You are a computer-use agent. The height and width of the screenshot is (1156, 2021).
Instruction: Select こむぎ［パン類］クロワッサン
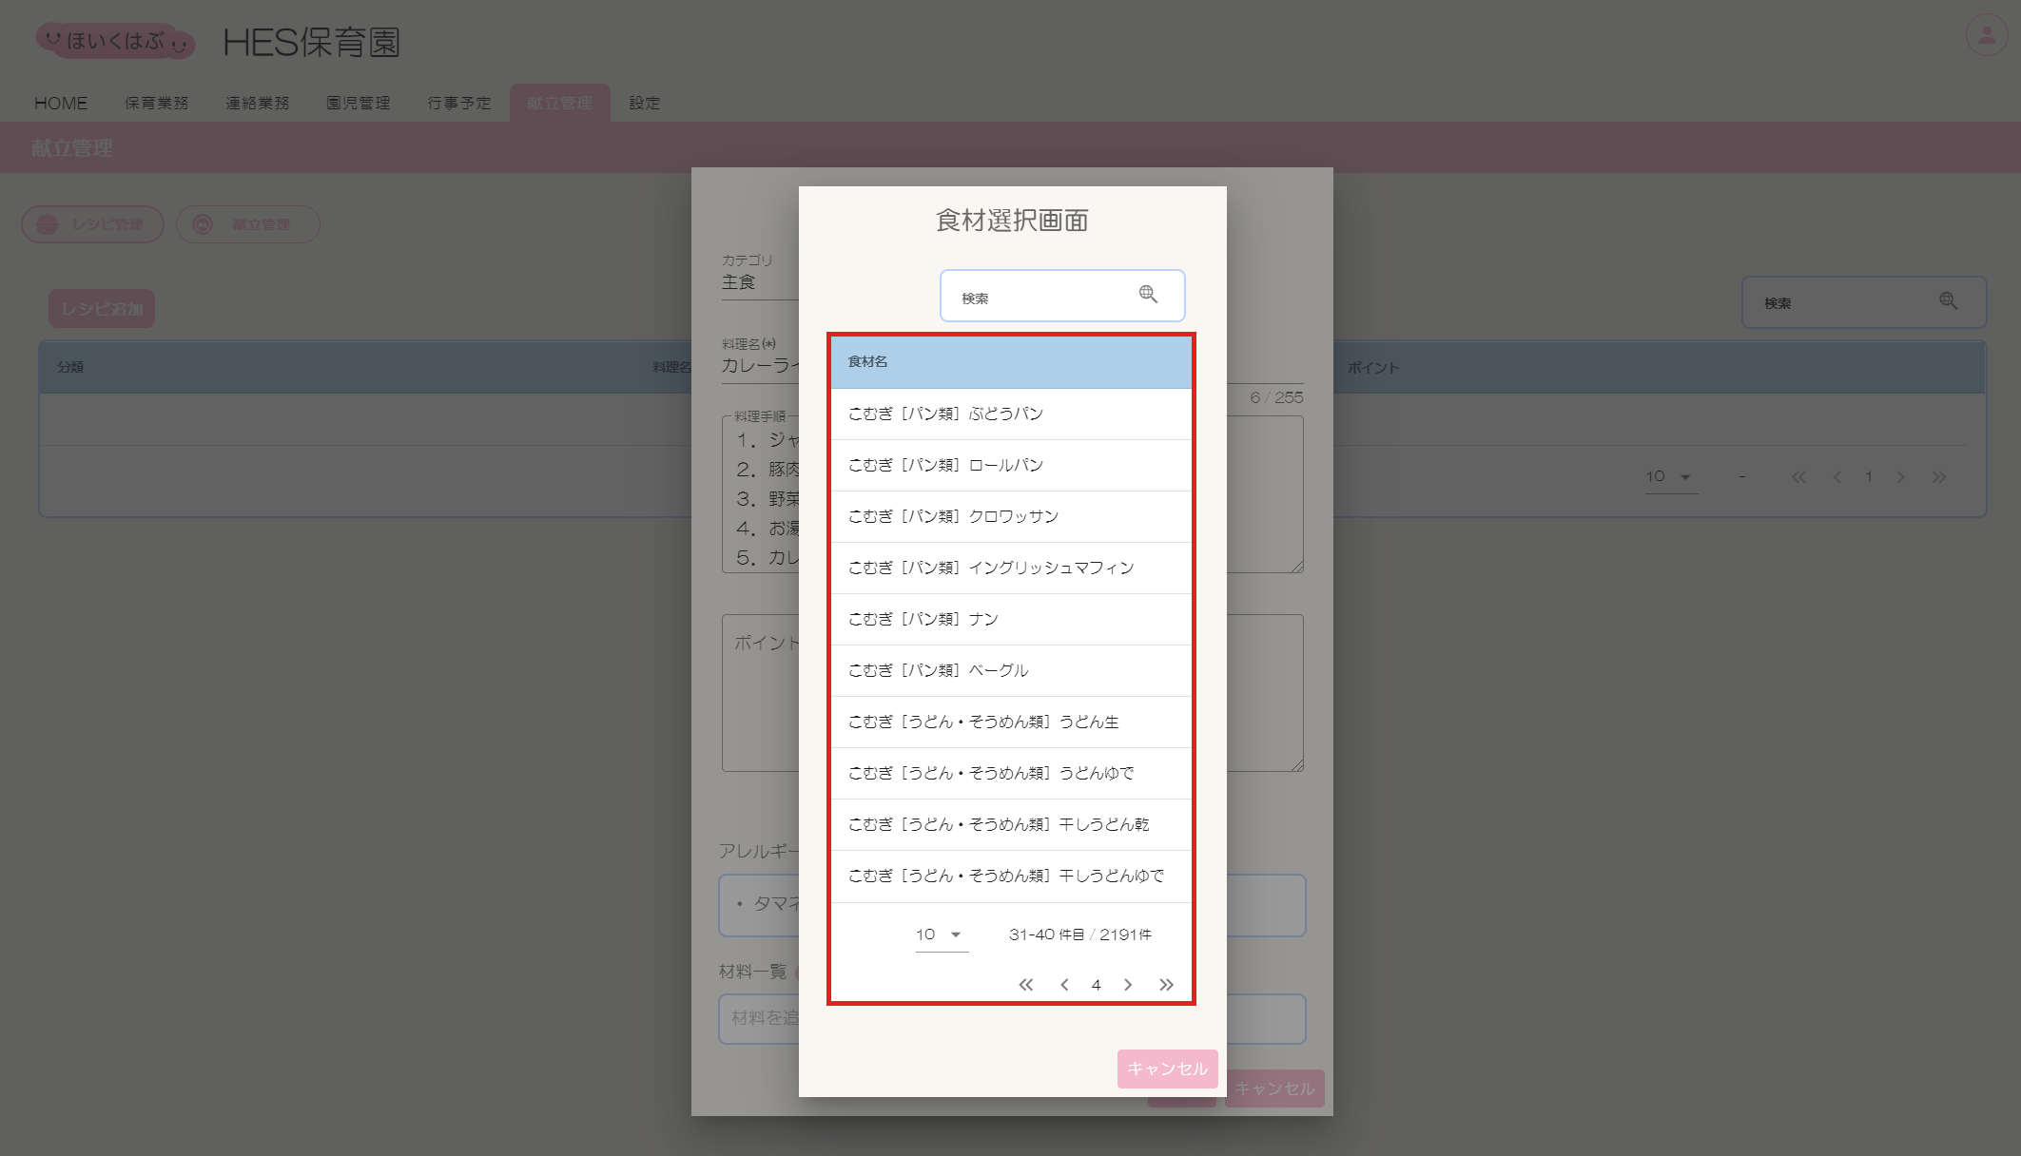point(1011,516)
